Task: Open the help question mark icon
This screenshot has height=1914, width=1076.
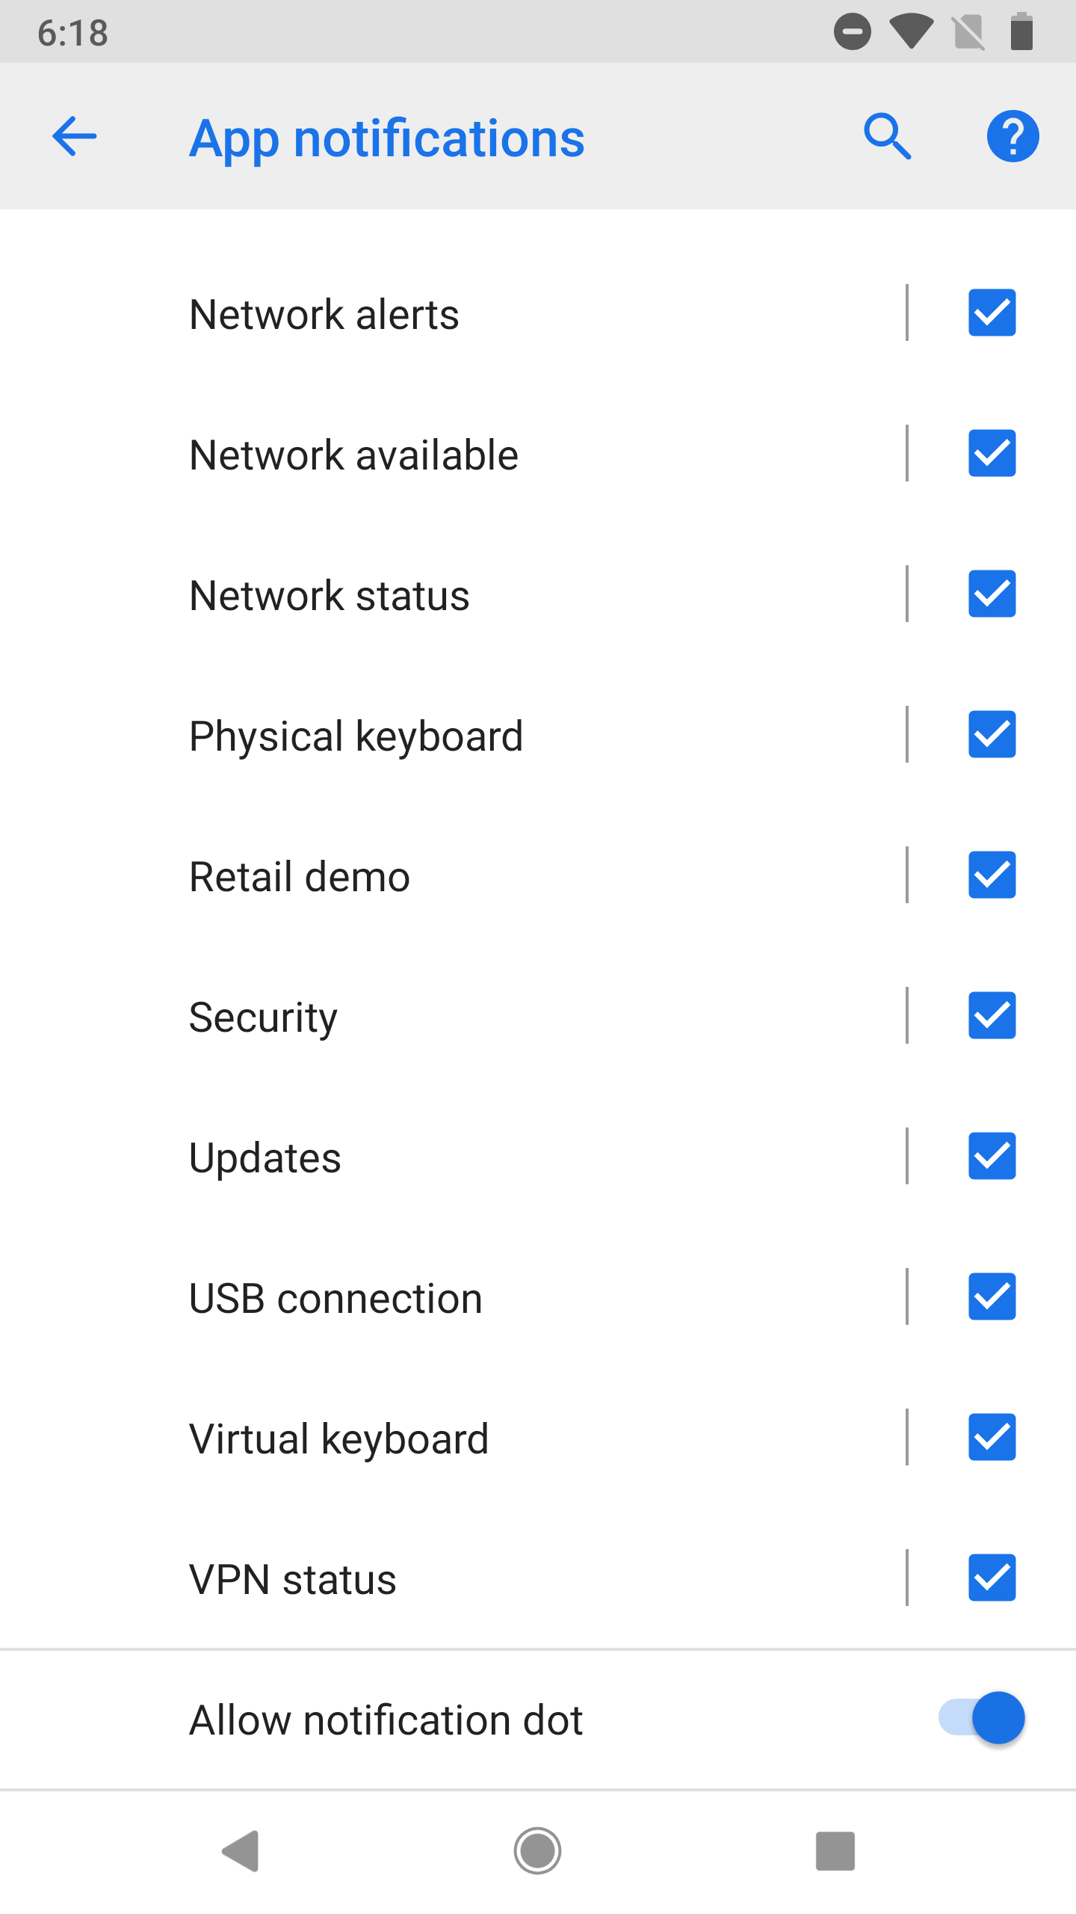Action: (1012, 137)
